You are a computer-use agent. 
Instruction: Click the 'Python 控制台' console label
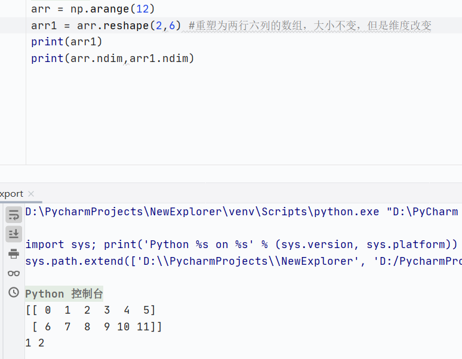(x=64, y=294)
